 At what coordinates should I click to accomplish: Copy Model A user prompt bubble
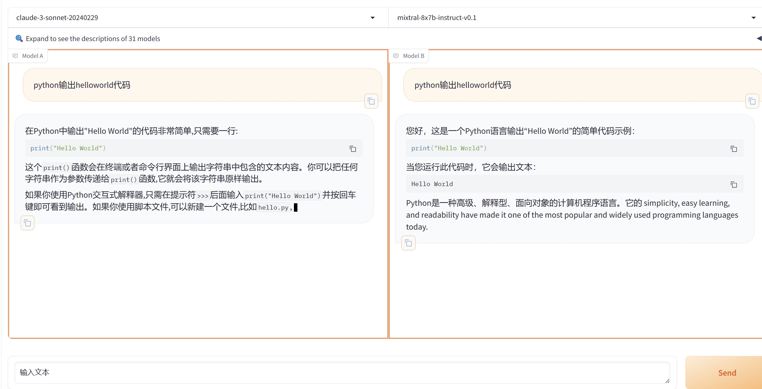click(371, 101)
